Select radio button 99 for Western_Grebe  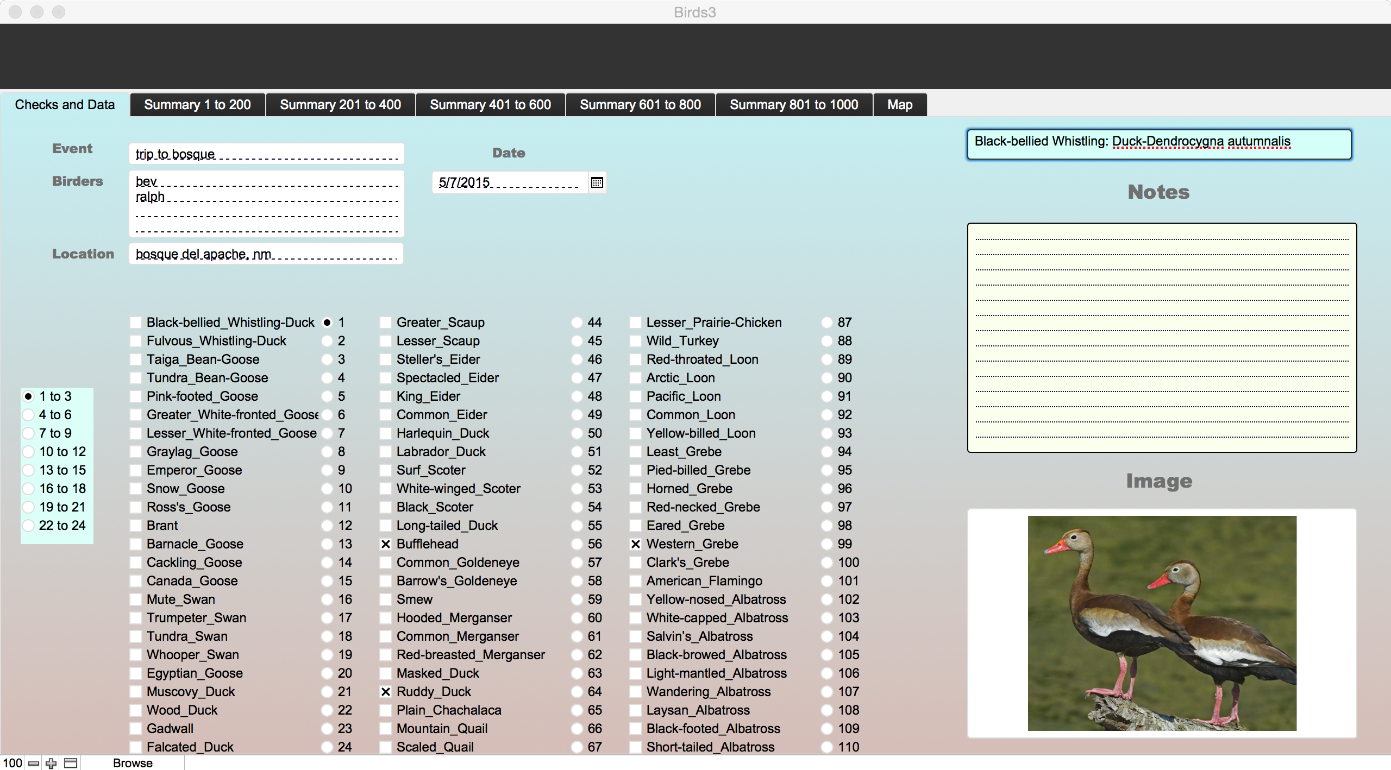pyautogui.click(x=826, y=544)
